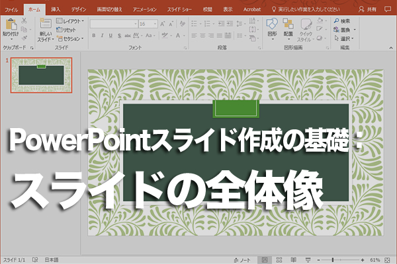
Task: Click the Tell Me search box
Action: (306, 10)
